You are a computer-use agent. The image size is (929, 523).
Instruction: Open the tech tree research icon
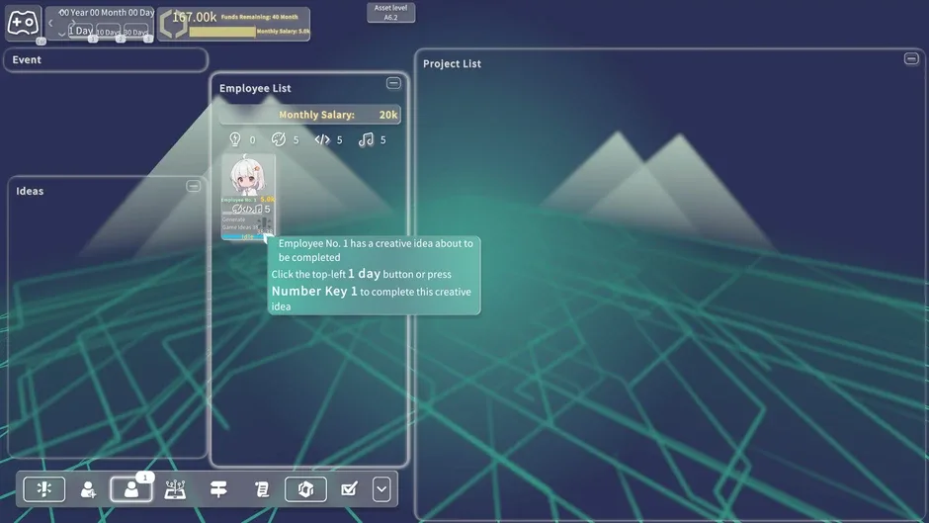click(175, 489)
